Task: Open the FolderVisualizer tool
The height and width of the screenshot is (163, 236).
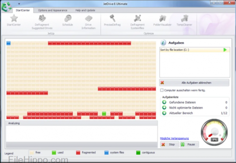Action: [x=162, y=20]
